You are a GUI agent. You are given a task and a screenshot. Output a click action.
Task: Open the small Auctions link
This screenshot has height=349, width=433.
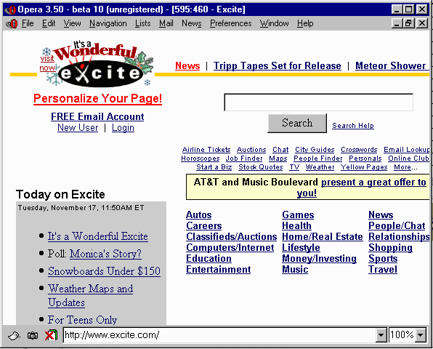click(x=251, y=150)
